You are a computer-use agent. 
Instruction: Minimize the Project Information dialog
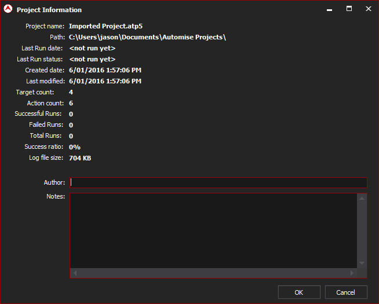click(329, 9)
